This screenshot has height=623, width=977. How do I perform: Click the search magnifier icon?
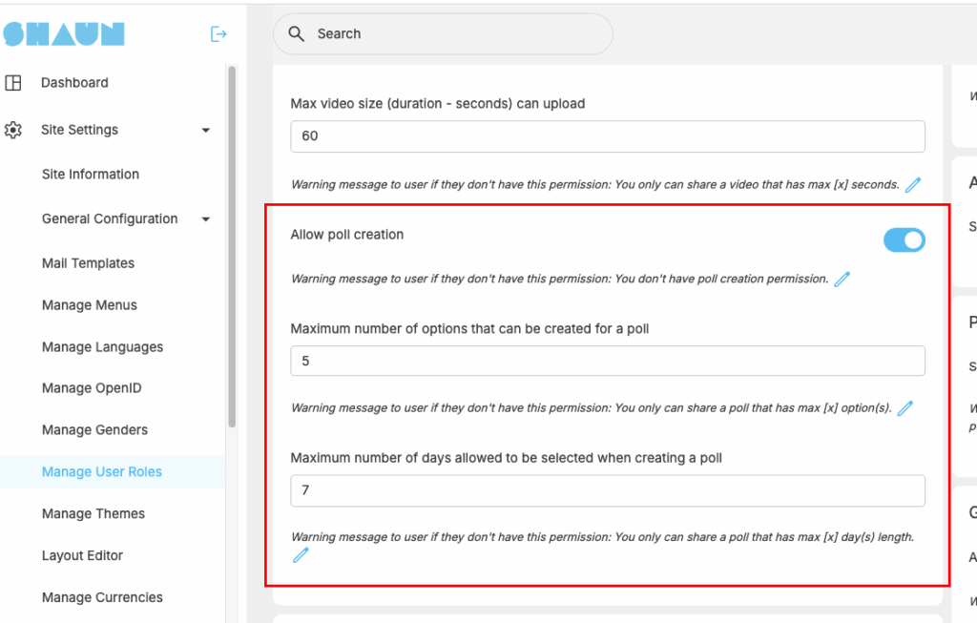click(298, 34)
